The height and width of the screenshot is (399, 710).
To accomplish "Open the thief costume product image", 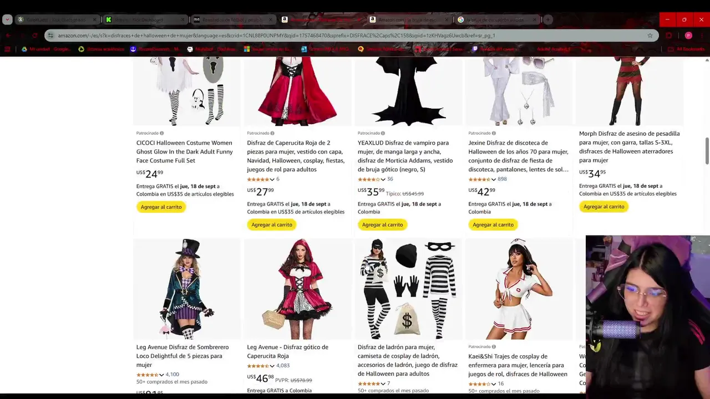I will pos(408,289).
